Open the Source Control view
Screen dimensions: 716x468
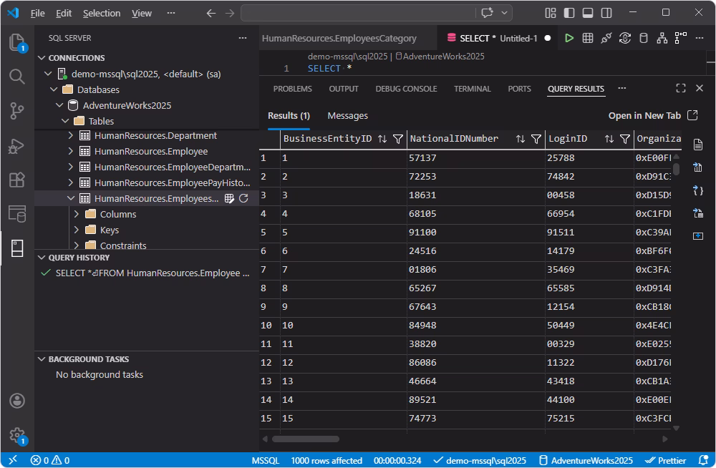17,110
